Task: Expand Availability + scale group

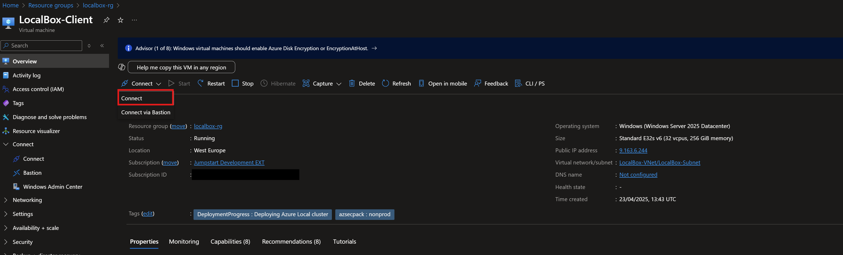Action: coord(6,228)
